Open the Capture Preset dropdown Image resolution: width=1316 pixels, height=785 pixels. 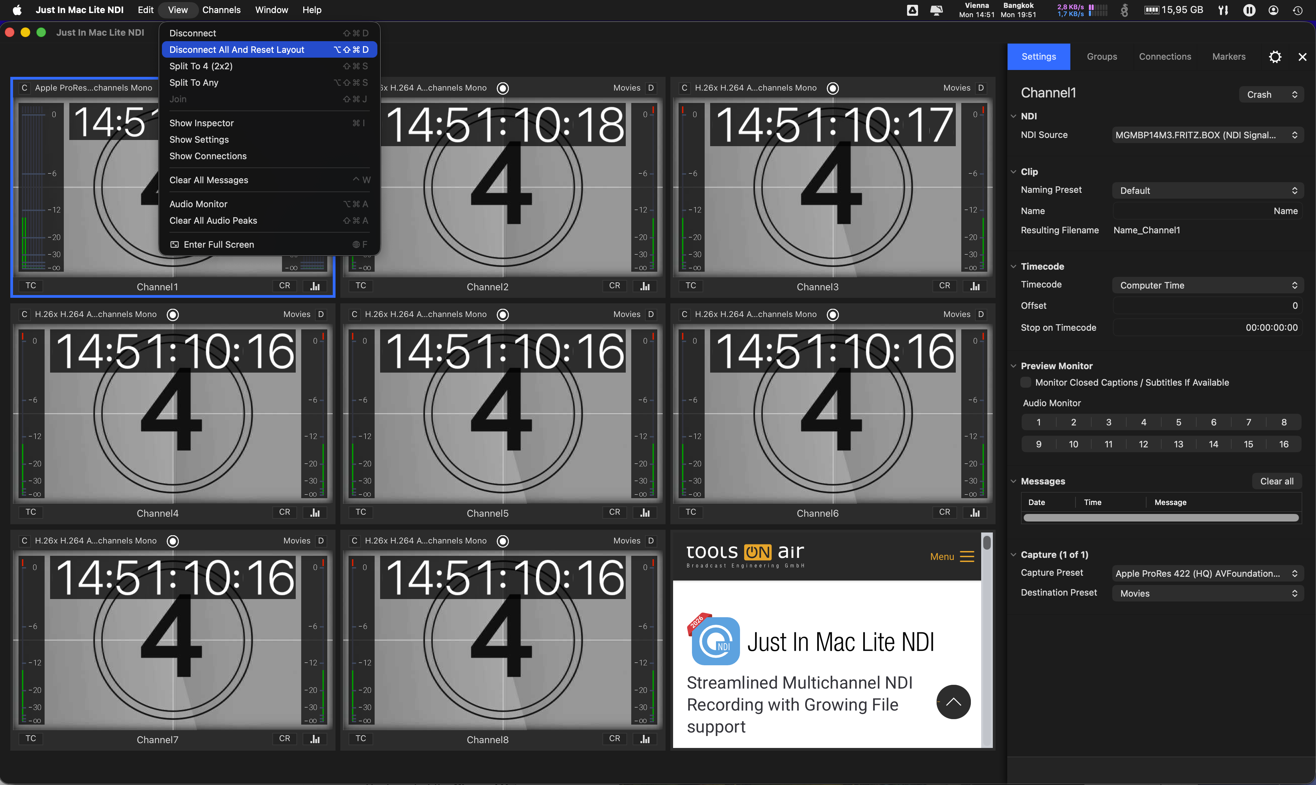1207,573
